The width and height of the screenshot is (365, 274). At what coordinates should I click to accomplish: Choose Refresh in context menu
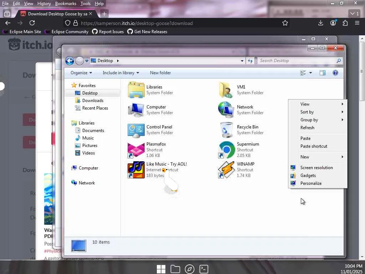(x=318, y=128)
